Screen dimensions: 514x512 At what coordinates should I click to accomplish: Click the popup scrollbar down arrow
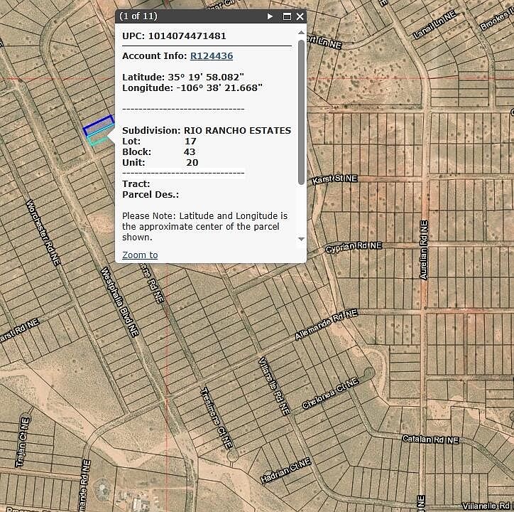301,239
